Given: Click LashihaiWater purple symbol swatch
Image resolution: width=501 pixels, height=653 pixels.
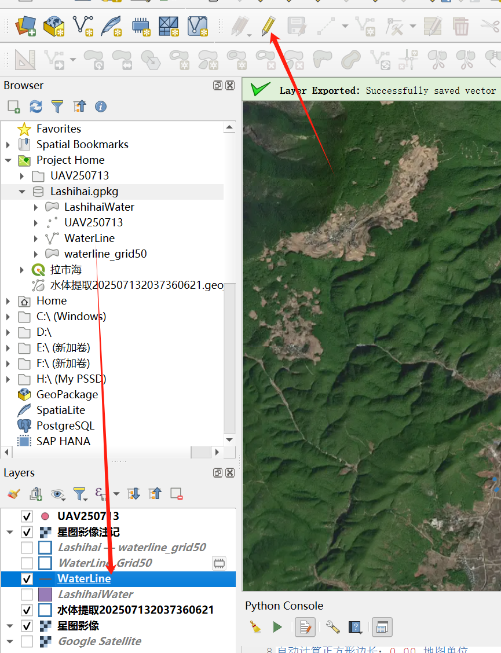Looking at the screenshot, I should 45,595.
